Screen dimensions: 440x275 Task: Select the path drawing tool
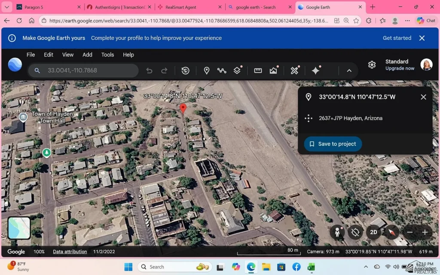pyautogui.click(x=222, y=70)
